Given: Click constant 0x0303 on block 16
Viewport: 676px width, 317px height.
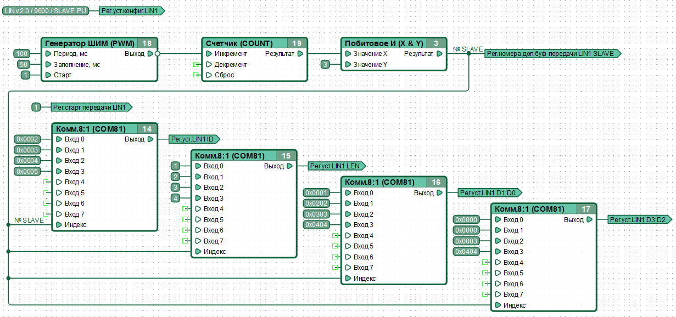Looking at the screenshot, I should pyautogui.click(x=317, y=214).
